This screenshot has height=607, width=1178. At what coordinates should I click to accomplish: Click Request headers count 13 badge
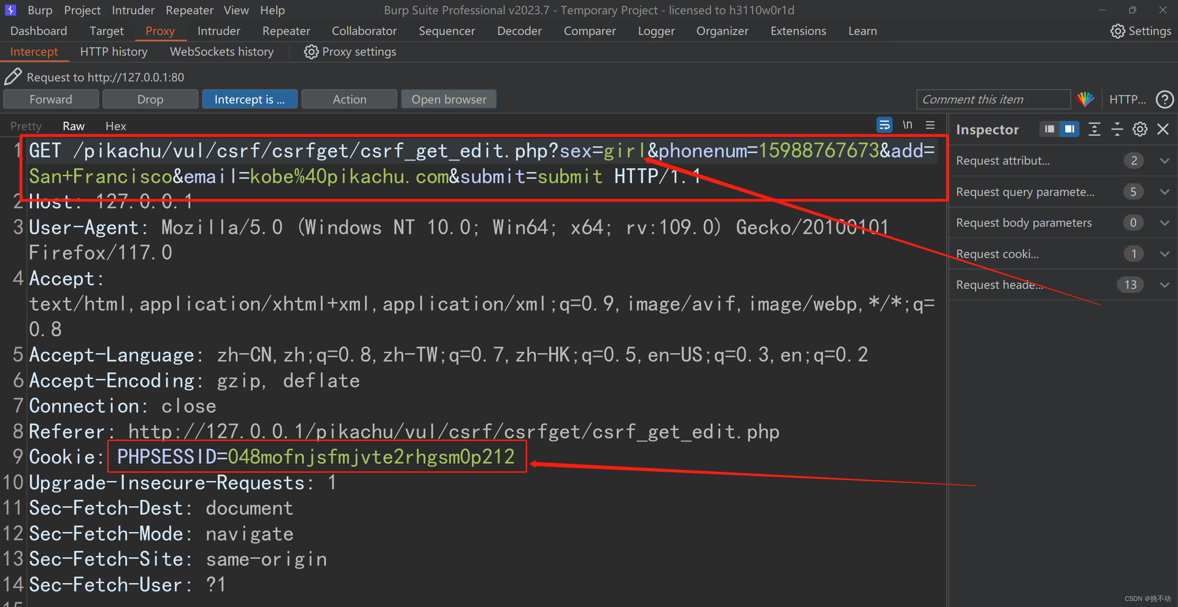coord(1130,285)
